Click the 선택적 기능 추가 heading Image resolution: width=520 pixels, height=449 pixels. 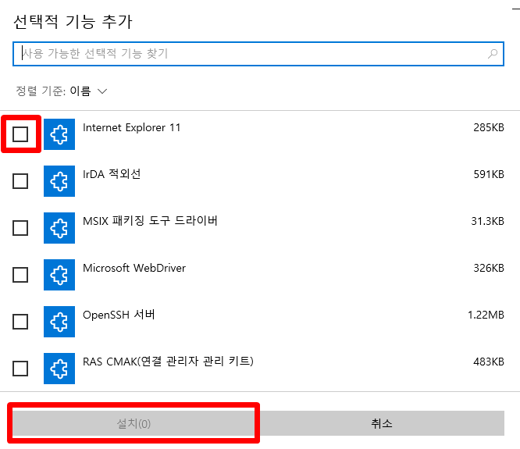click(x=73, y=22)
